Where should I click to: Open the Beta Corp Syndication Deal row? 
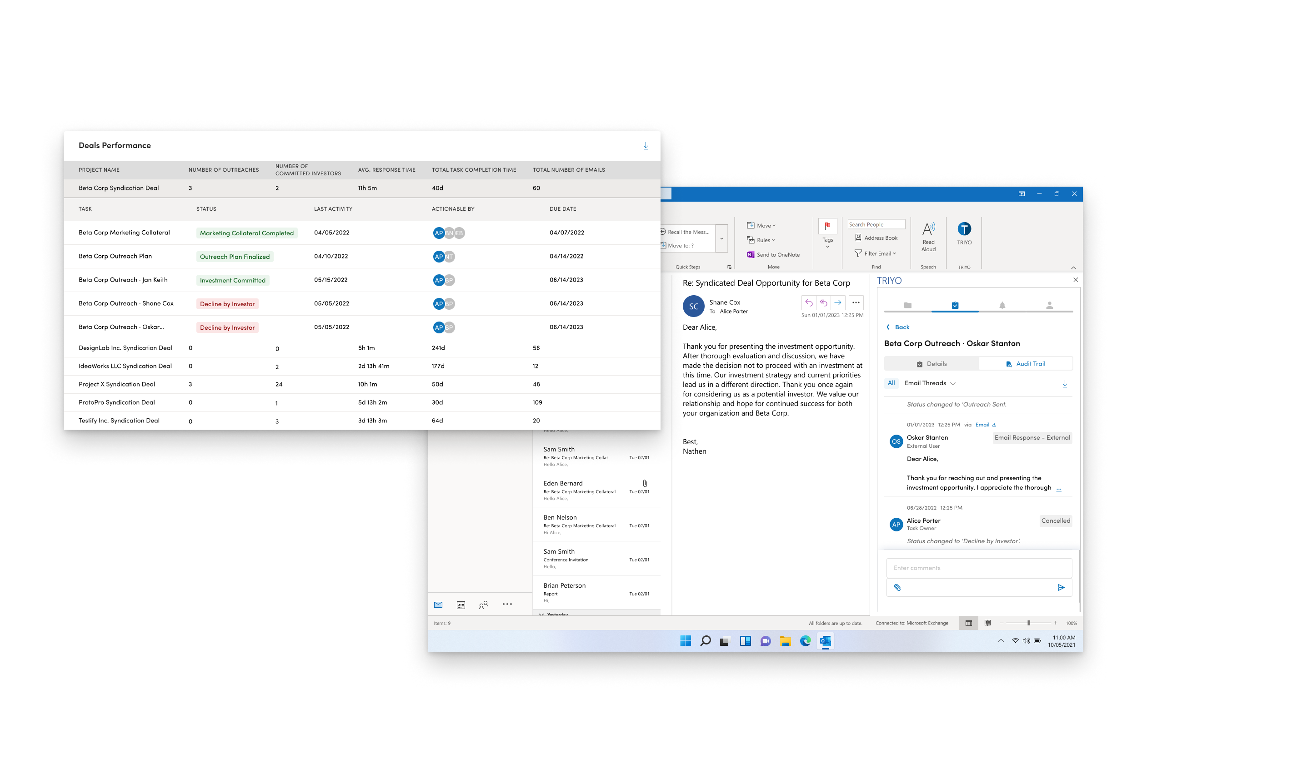tap(362, 188)
